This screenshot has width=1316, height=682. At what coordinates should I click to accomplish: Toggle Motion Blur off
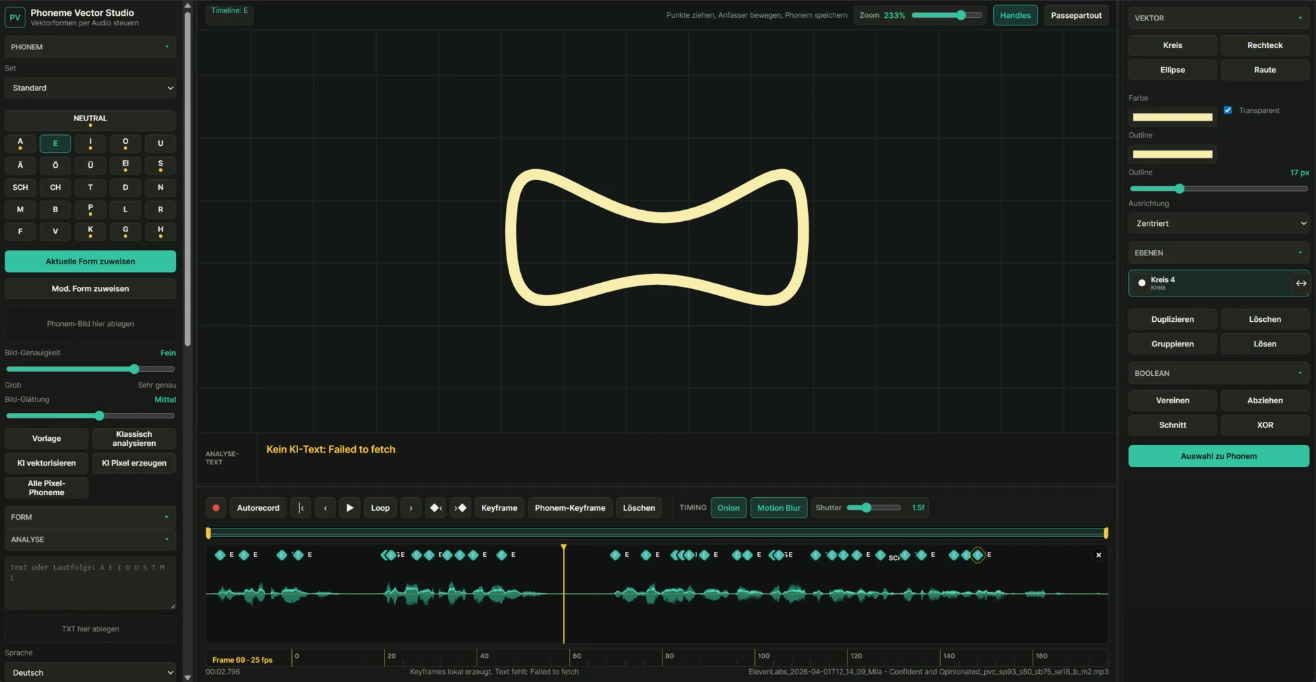pyautogui.click(x=779, y=508)
